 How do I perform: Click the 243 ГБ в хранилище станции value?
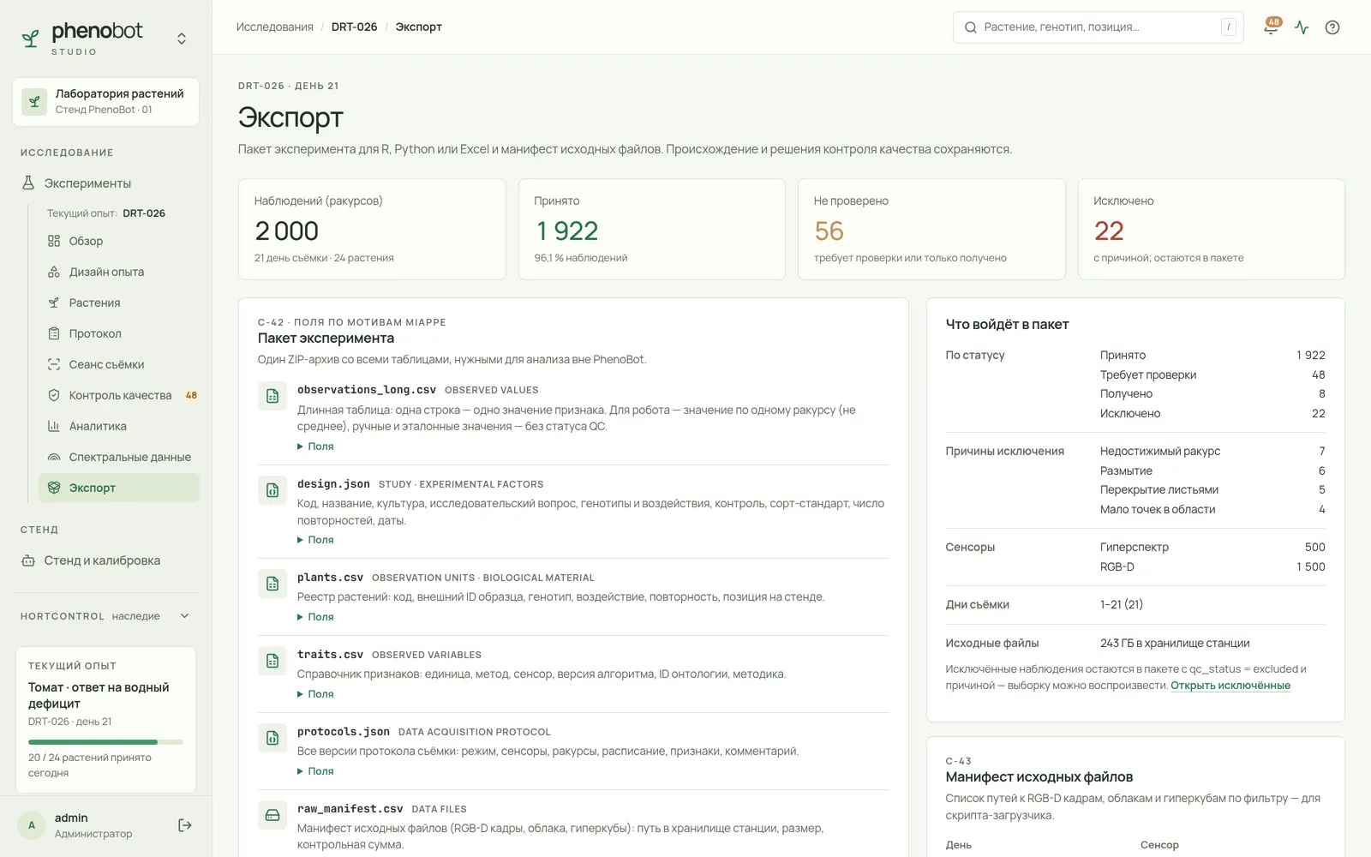pos(1175,643)
